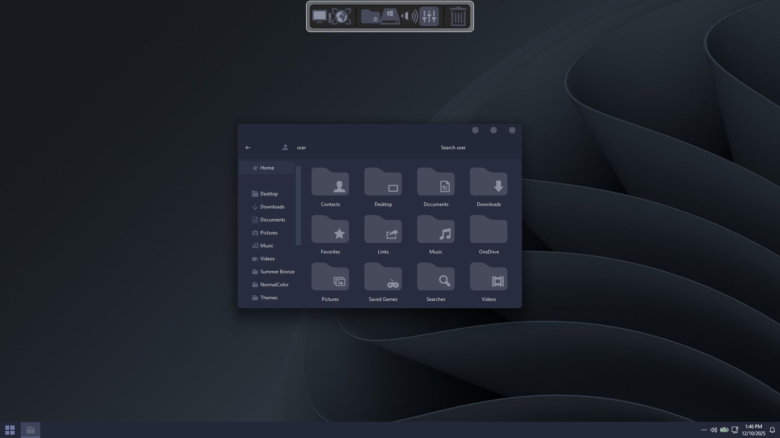This screenshot has width=780, height=438.
Task: Open the trash bin in dock
Action: (x=458, y=17)
